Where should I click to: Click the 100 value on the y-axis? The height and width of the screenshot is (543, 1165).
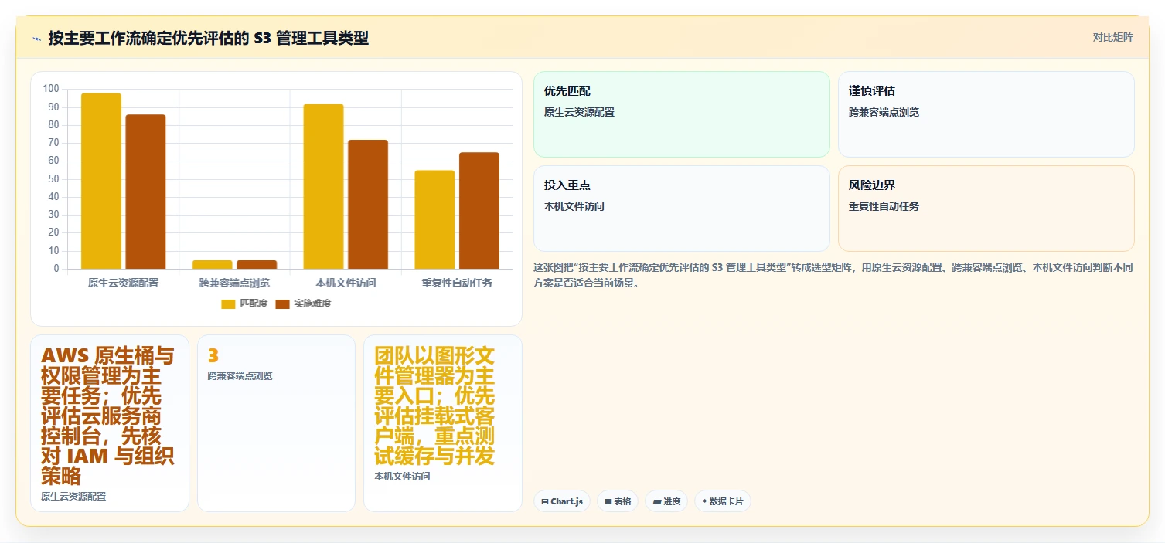[x=51, y=89]
